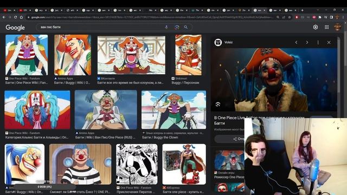The width and height of the screenshot is (347, 195).
Task: Switch to the tab labeled The
Action: click(x=197, y=10)
